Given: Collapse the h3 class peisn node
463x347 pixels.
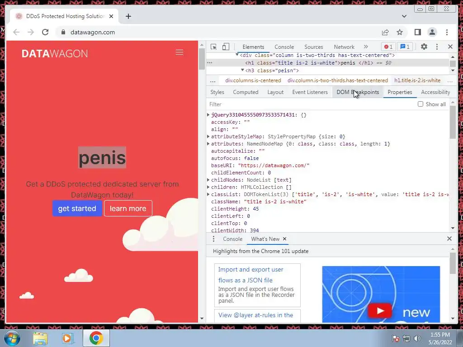Looking at the screenshot, I should 242,70.
